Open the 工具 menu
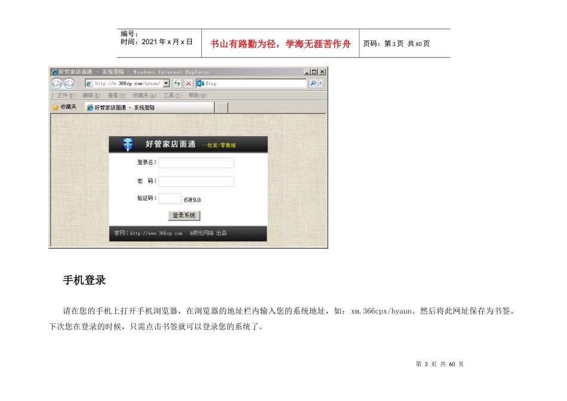This screenshot has width=567, height=401. point(172,95)
